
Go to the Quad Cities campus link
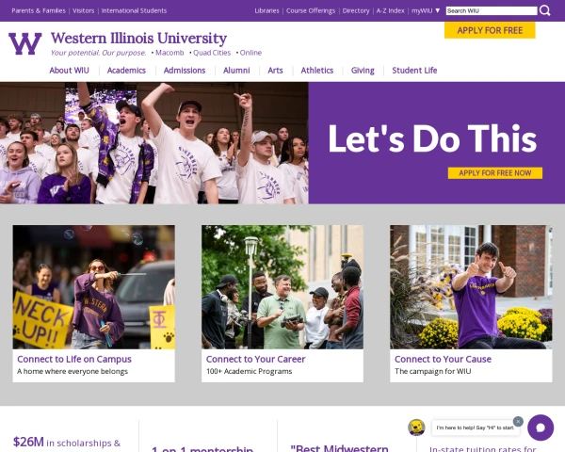click(x=212, y=53)
